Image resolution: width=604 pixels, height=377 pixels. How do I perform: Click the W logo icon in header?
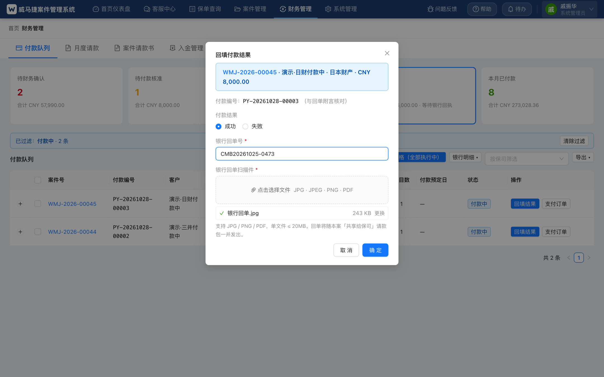pyautogui.click(x=12, y=9)
